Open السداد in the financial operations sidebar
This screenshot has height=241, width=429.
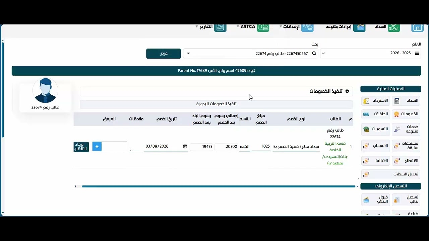coord(406,101)
